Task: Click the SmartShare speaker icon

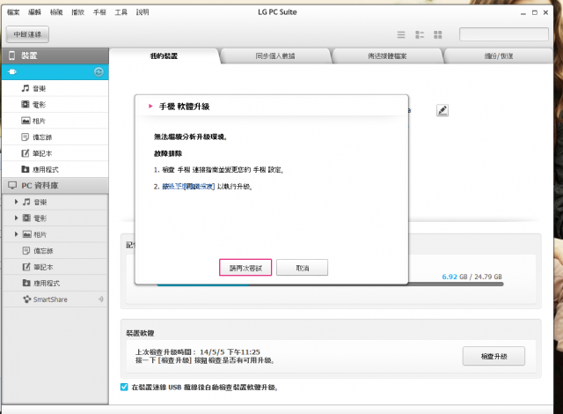Action: [101, 299]
